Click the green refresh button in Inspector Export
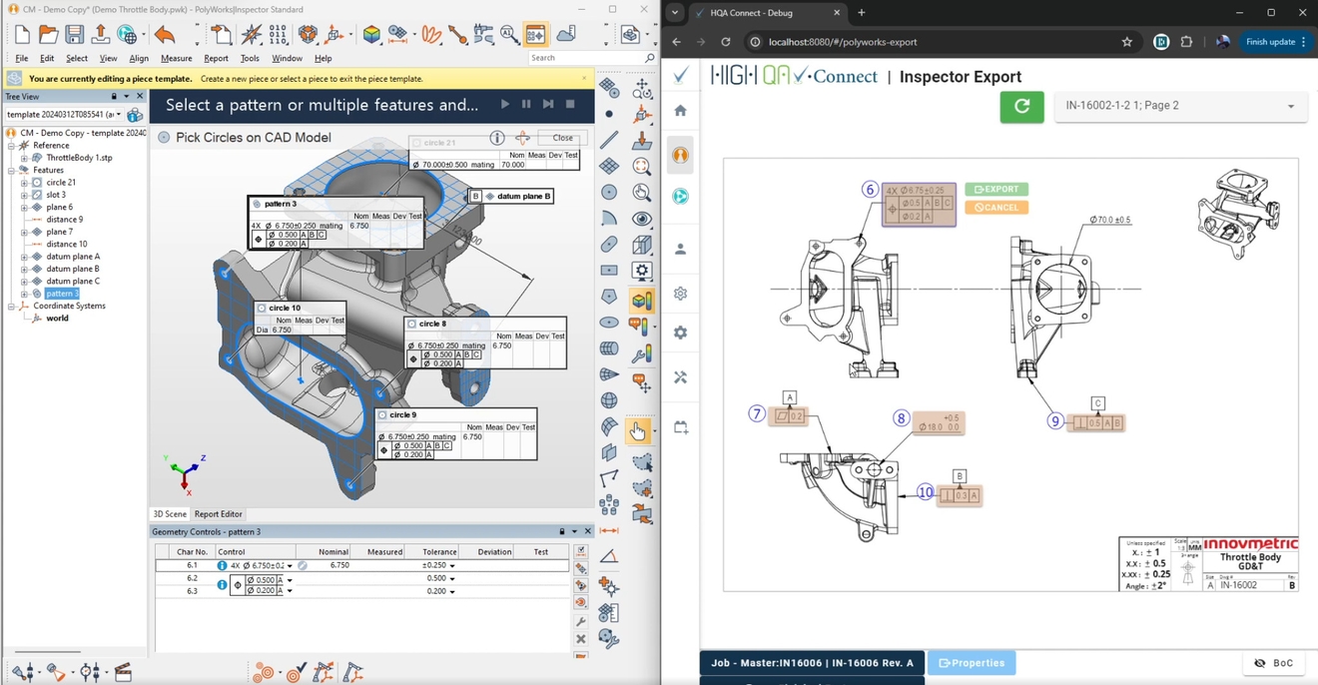 1021,107
